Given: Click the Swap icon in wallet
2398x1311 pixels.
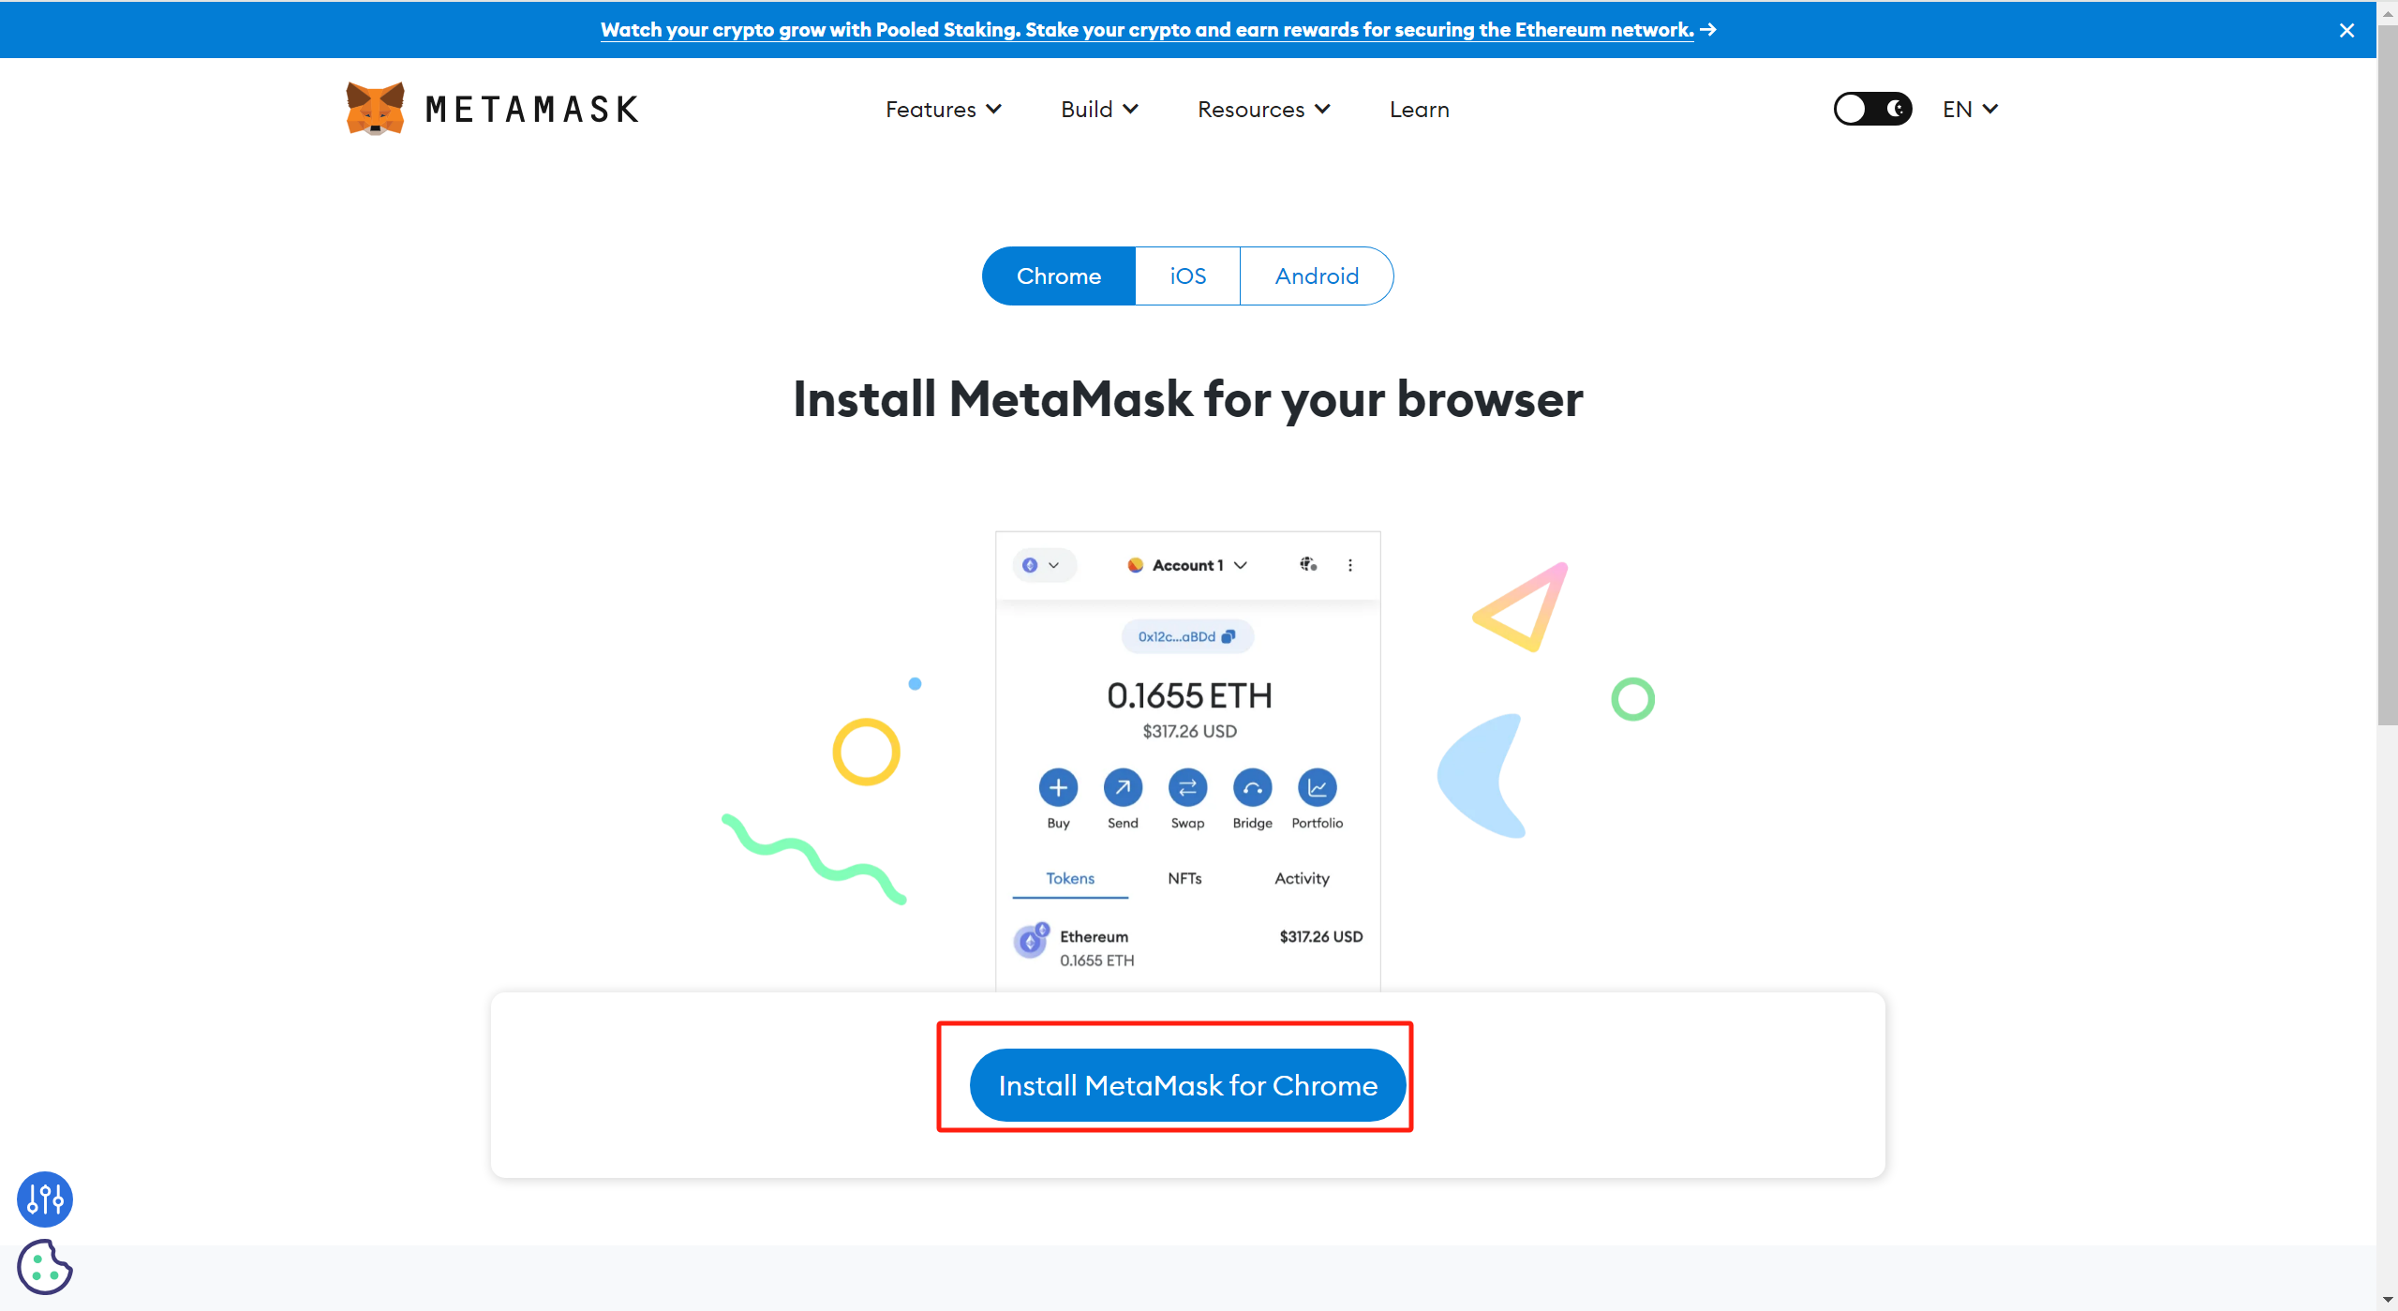Looking at the screenshot, I should point(1187,787).
